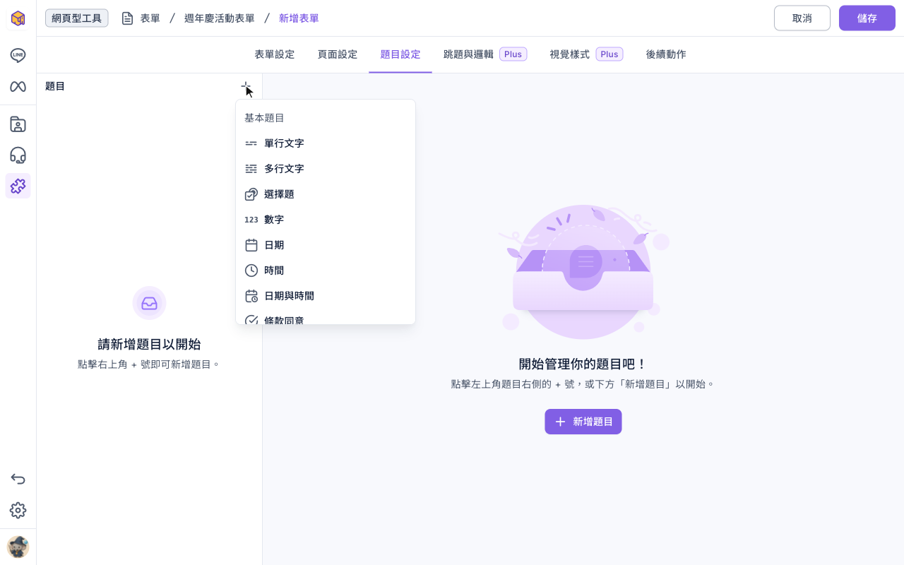The image size is (904, 565).
Task: Click the inbox icon in empty list
Action: pos(149,303)
